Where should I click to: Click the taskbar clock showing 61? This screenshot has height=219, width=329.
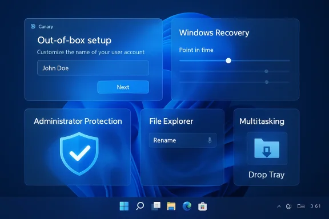coord(315,206)
